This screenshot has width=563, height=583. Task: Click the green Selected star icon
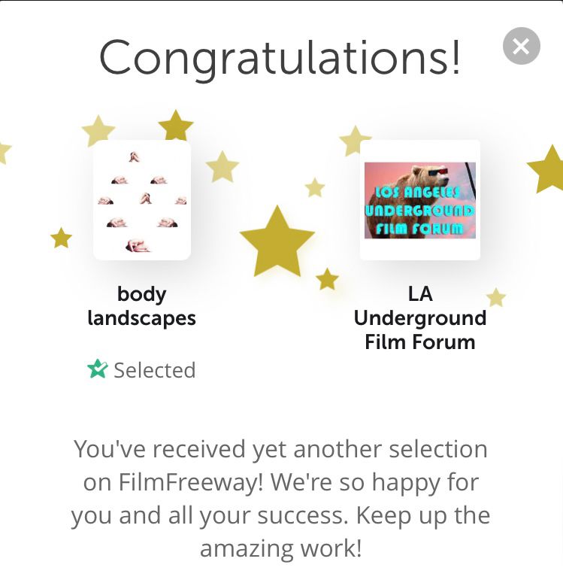coord(98,369)
